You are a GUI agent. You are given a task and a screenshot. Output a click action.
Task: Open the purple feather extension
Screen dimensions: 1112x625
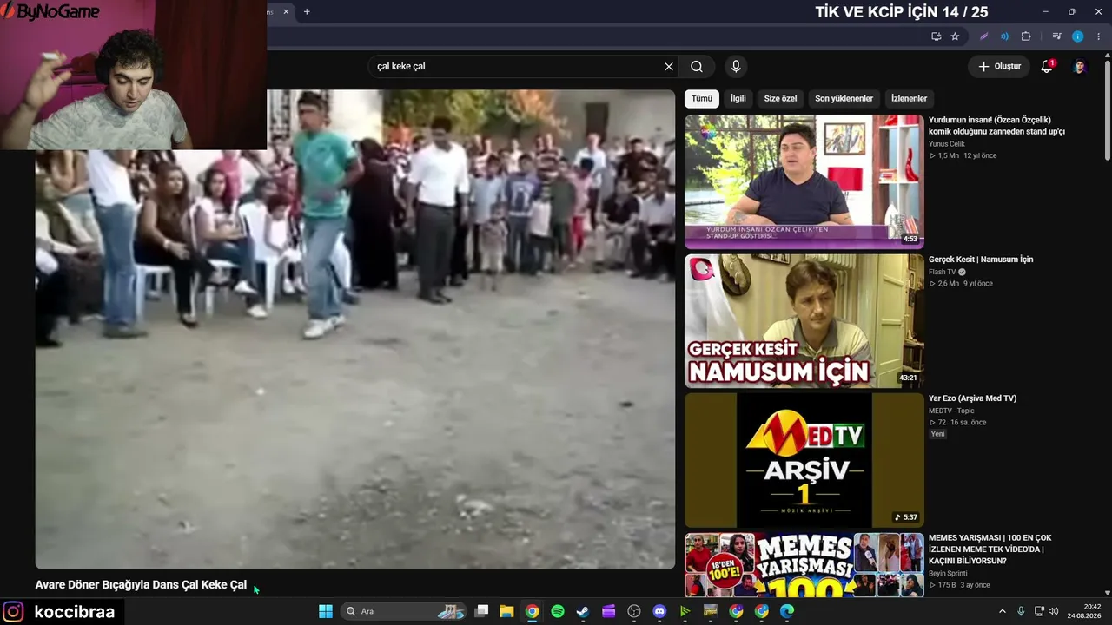pyautogui.click(x=983, y=36)
